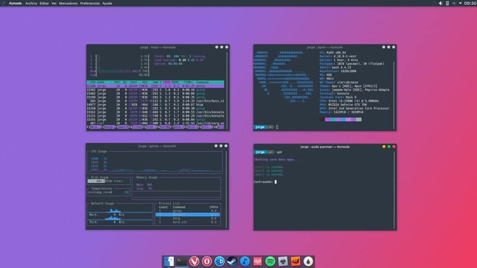
Task: Click the F9 Kill button in htop
Action: 205,127
